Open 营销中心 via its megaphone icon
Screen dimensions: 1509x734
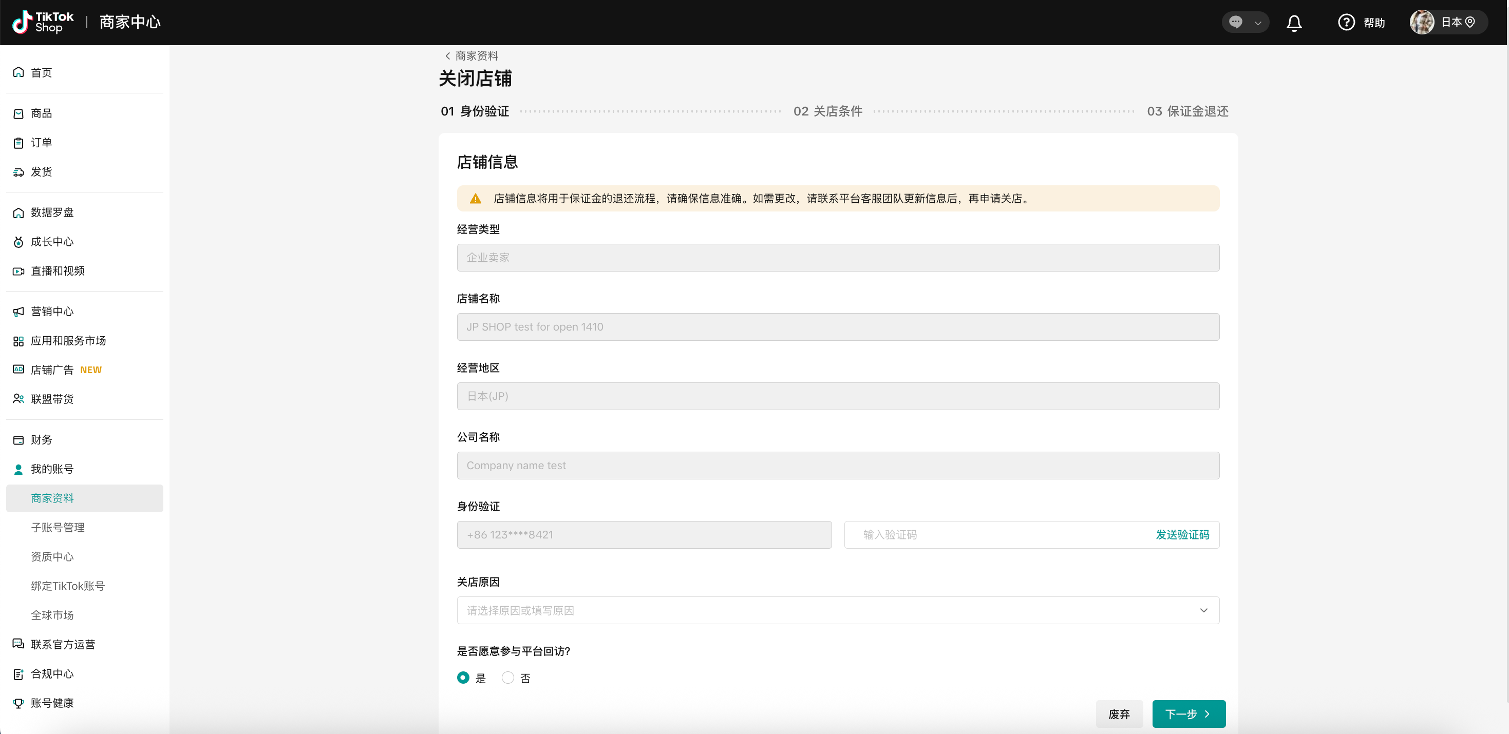click(18, 312)
